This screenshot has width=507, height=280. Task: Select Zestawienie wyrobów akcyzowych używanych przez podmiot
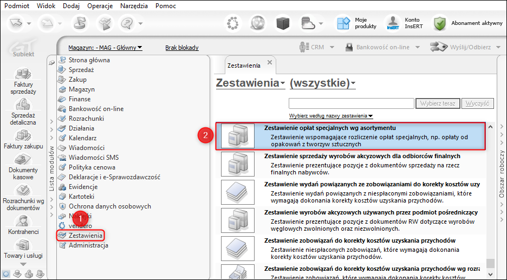click(350, 220)
